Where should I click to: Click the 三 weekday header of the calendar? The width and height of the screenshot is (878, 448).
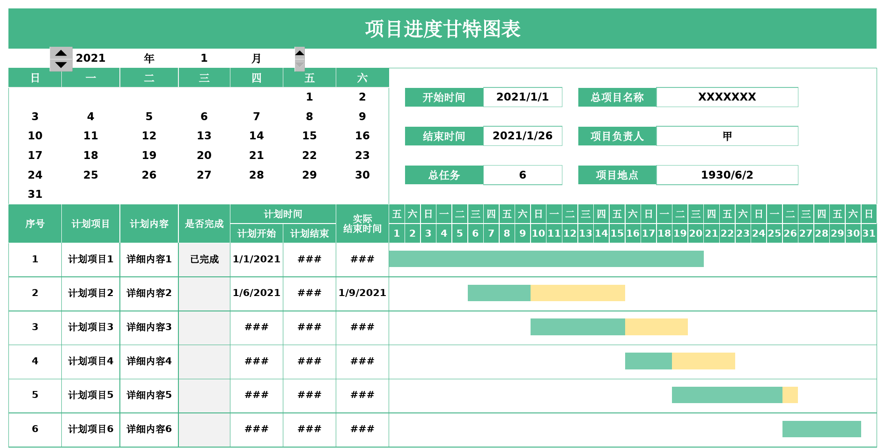point(204,78)
